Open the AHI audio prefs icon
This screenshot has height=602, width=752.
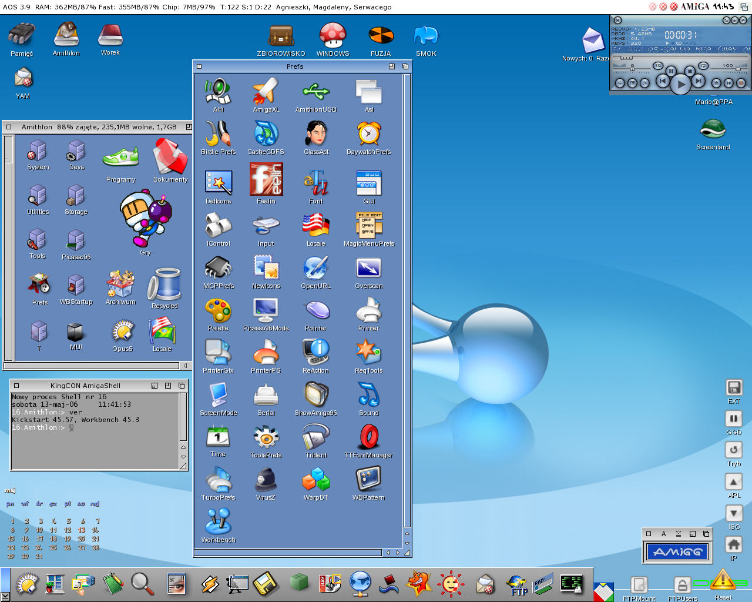point(218,91)
